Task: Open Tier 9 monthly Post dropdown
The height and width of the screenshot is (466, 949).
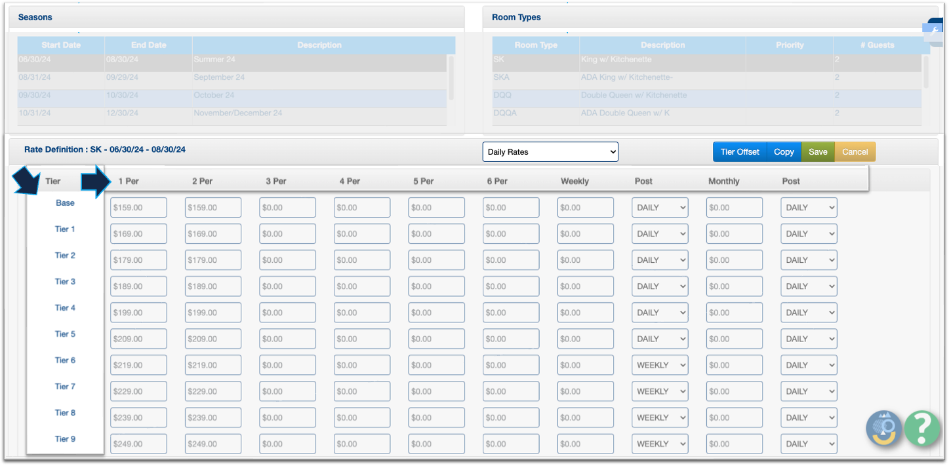Action: point(809,444)
